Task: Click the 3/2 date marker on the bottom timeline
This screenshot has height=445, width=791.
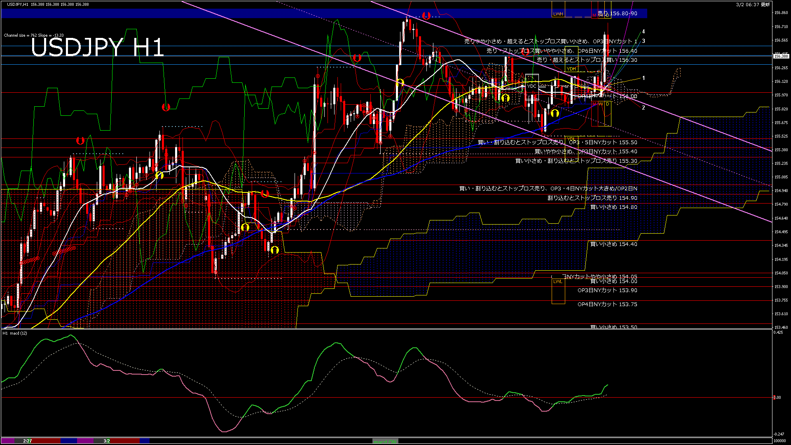Action: [106, 440]
